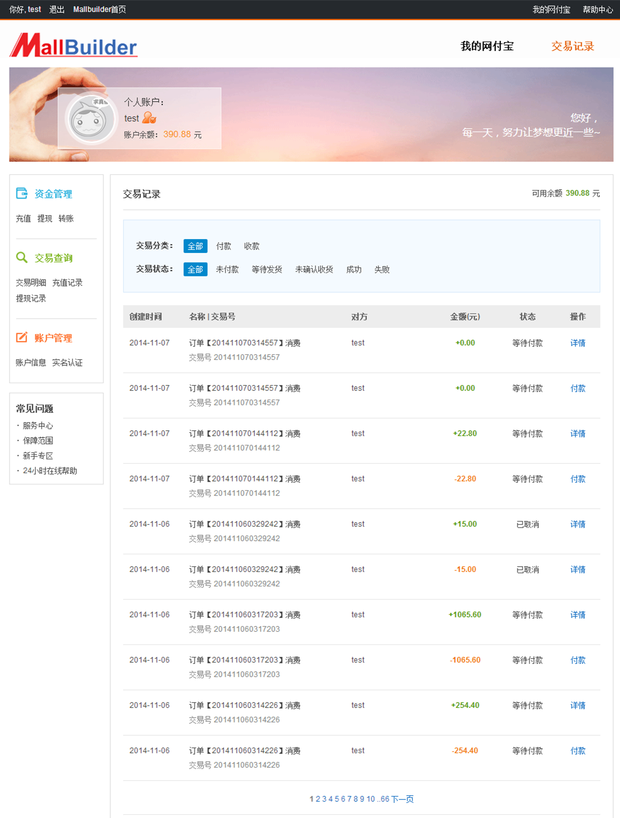Click the MallBuilder logo
620x818 pixels.
pos(74,46)
